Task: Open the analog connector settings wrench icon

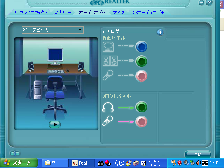Action: (160, 33)
